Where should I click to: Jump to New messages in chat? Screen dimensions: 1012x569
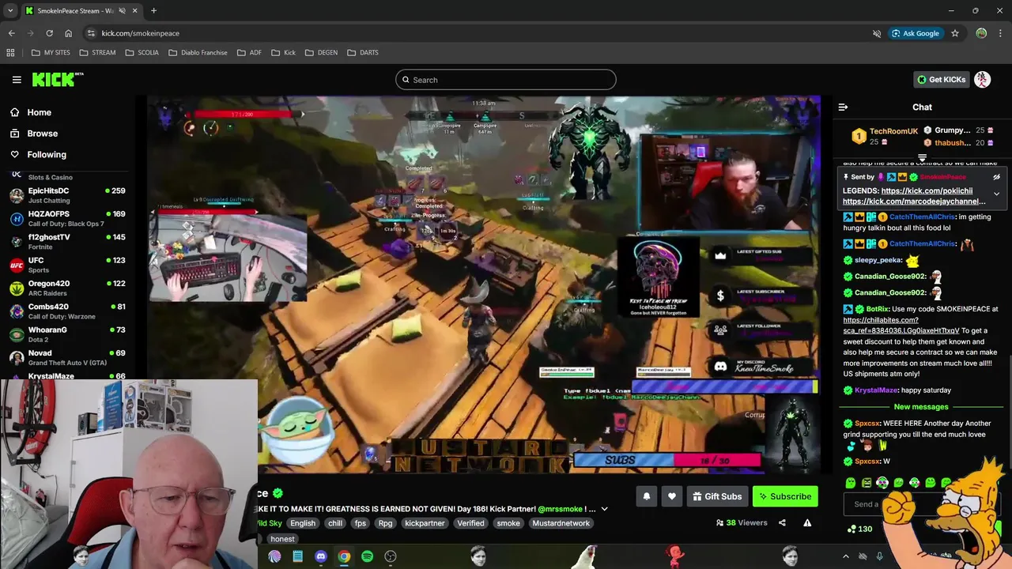921,407
